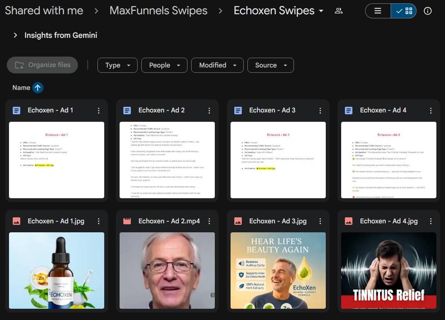Click the view details info icon
The height and width of the screenshot is (320, 445).
tap(427, 11)
